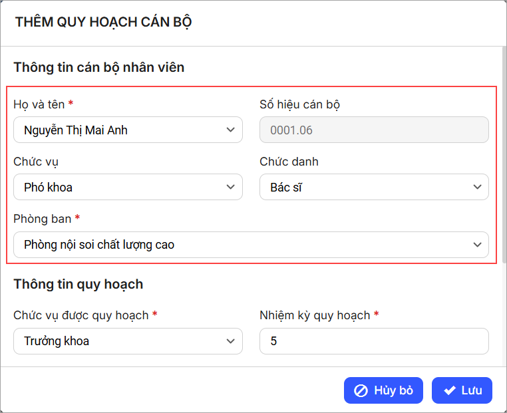Click the Số hiệu cán bộ field
This screenshot has height=413, width=507.
coord(374,130)
